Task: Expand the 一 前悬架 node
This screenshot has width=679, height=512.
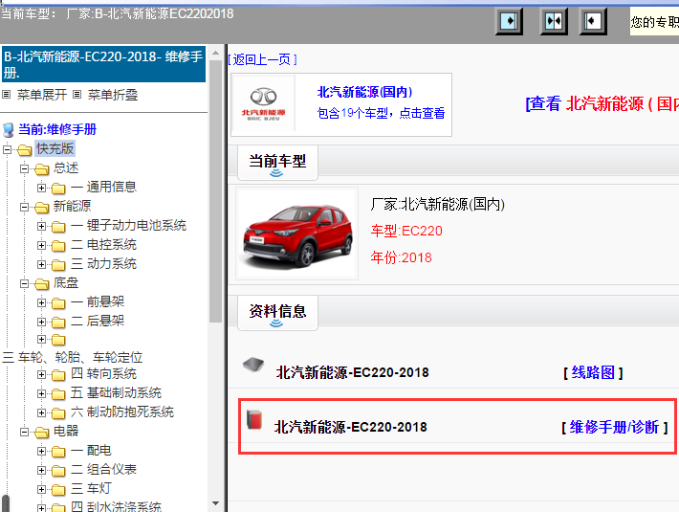Action: 41,302
